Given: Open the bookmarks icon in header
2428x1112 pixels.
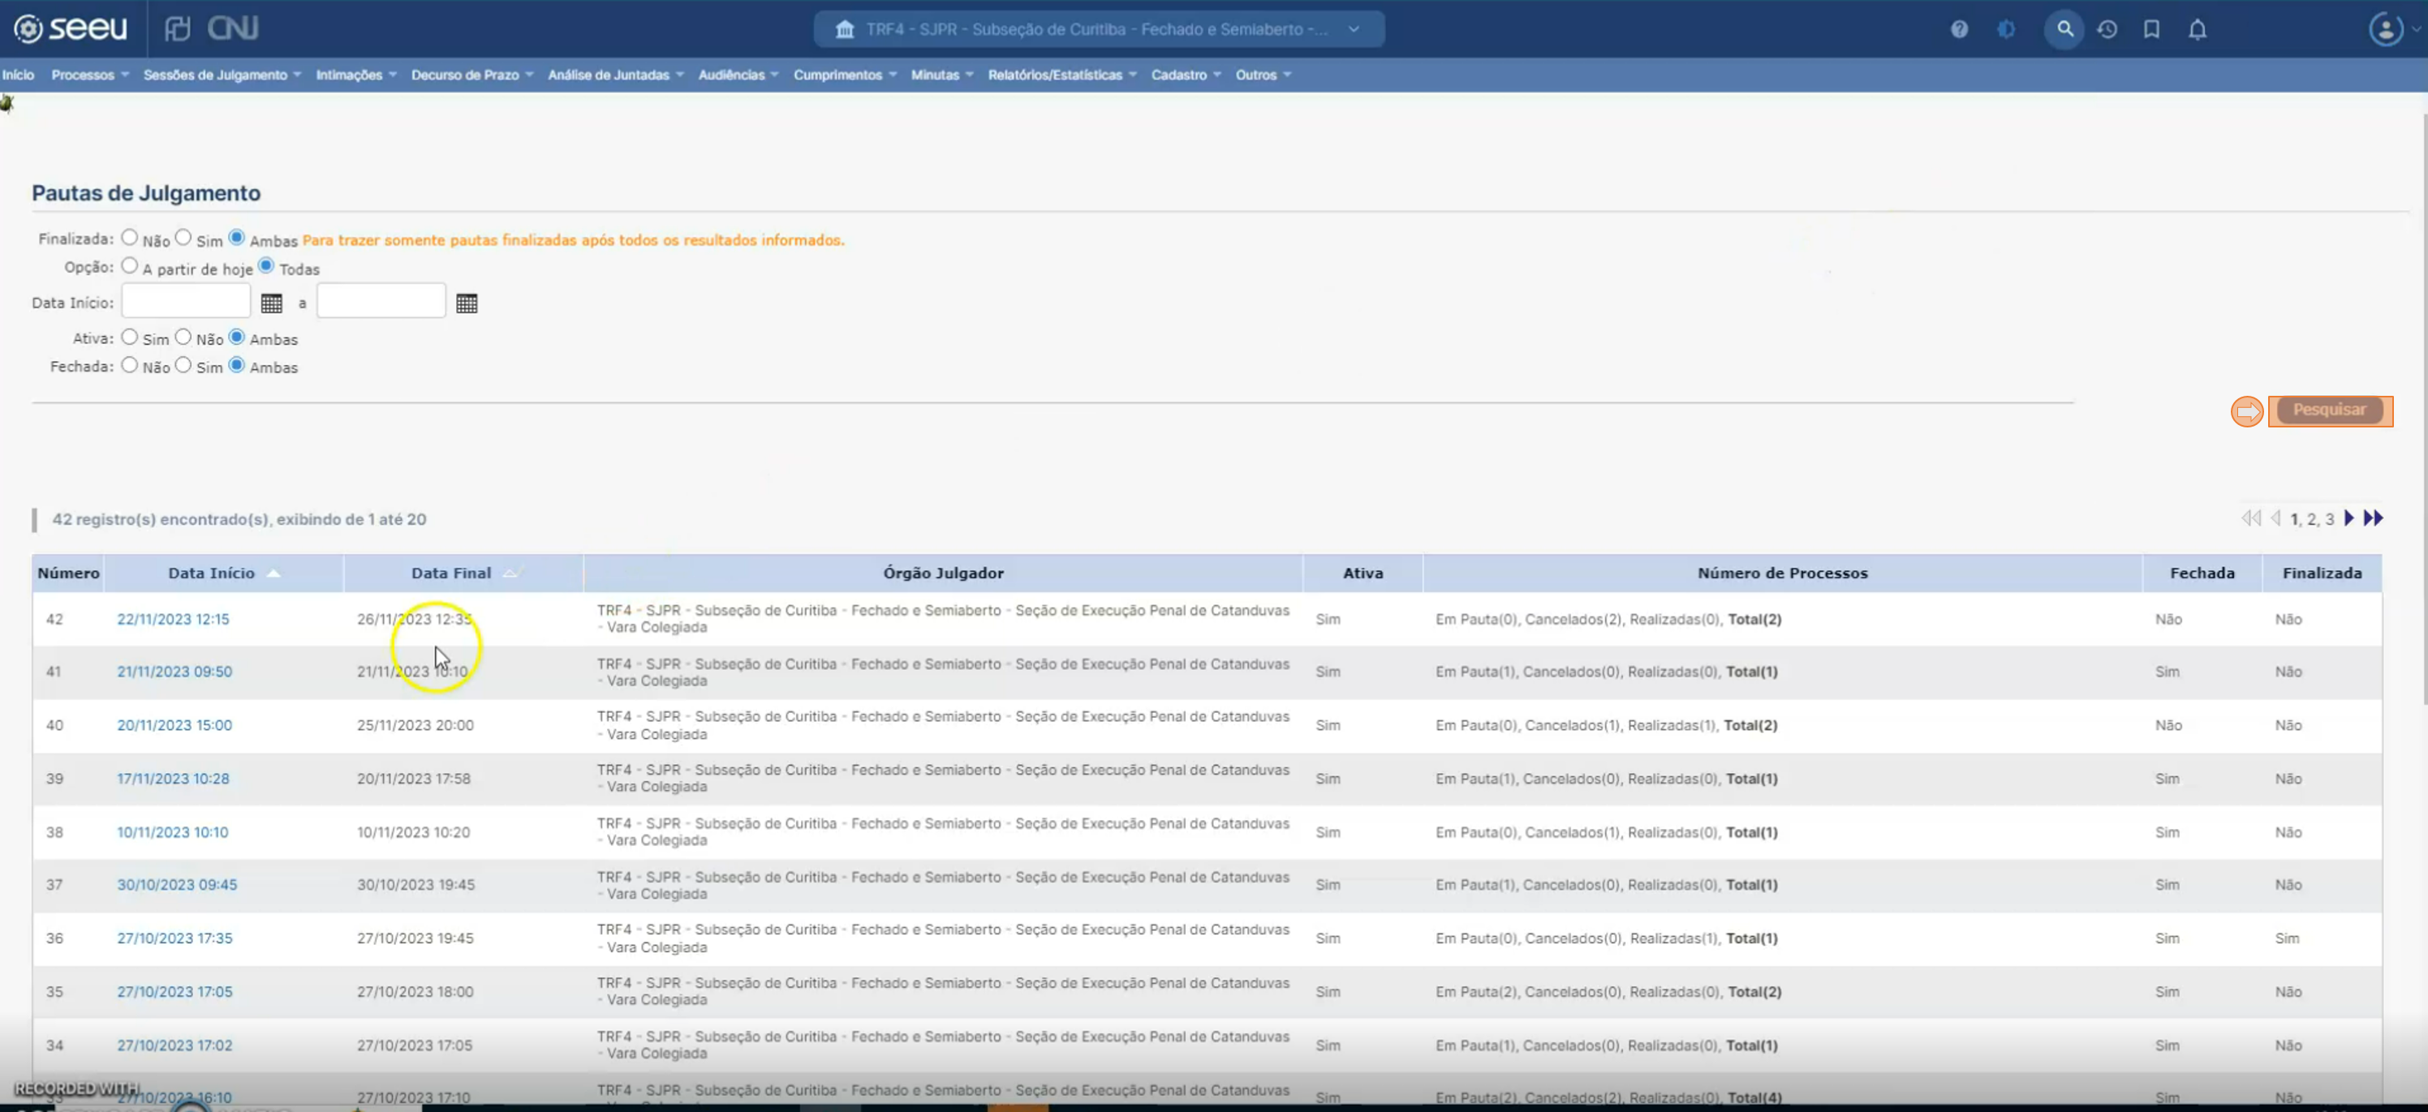Looking at the screenshot, I should [2152, 29].
